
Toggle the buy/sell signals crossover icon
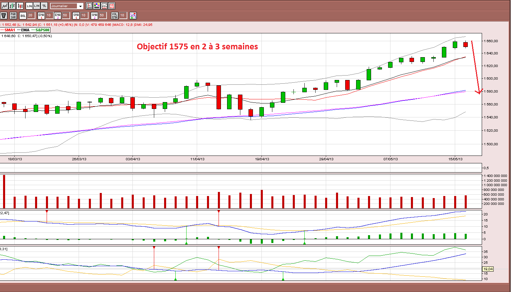click(x=133, y=16)
